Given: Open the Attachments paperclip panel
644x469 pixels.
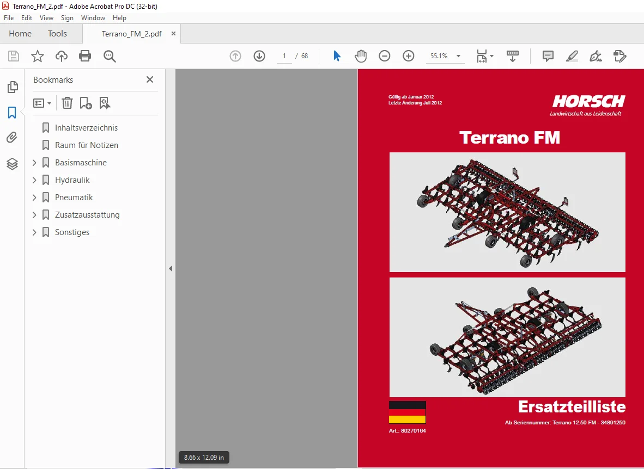Looking at the screenshot, I should 12,137.
